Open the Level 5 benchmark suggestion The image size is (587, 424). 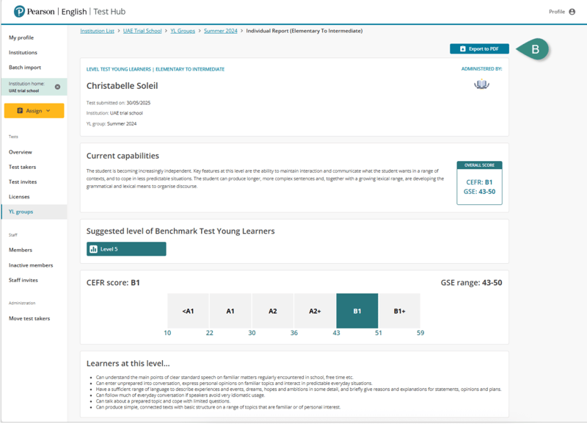(126, 249)
